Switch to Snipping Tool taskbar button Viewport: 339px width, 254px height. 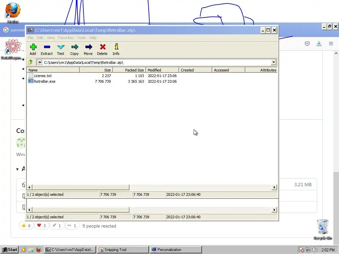pos(123,250)
